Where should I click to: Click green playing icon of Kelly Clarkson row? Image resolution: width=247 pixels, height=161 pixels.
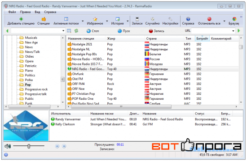click(53, 124)
